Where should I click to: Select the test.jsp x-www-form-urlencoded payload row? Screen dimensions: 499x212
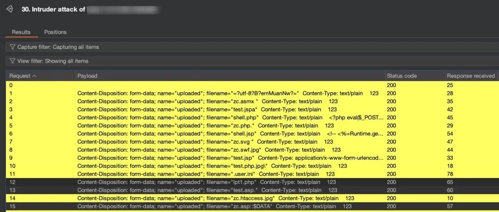click(252, 158)
